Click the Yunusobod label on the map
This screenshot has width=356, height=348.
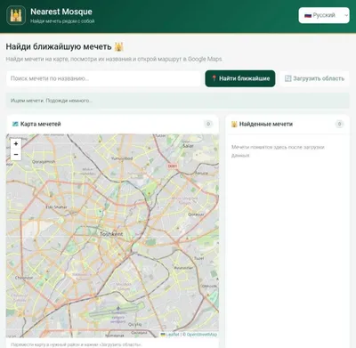point(122,158)
